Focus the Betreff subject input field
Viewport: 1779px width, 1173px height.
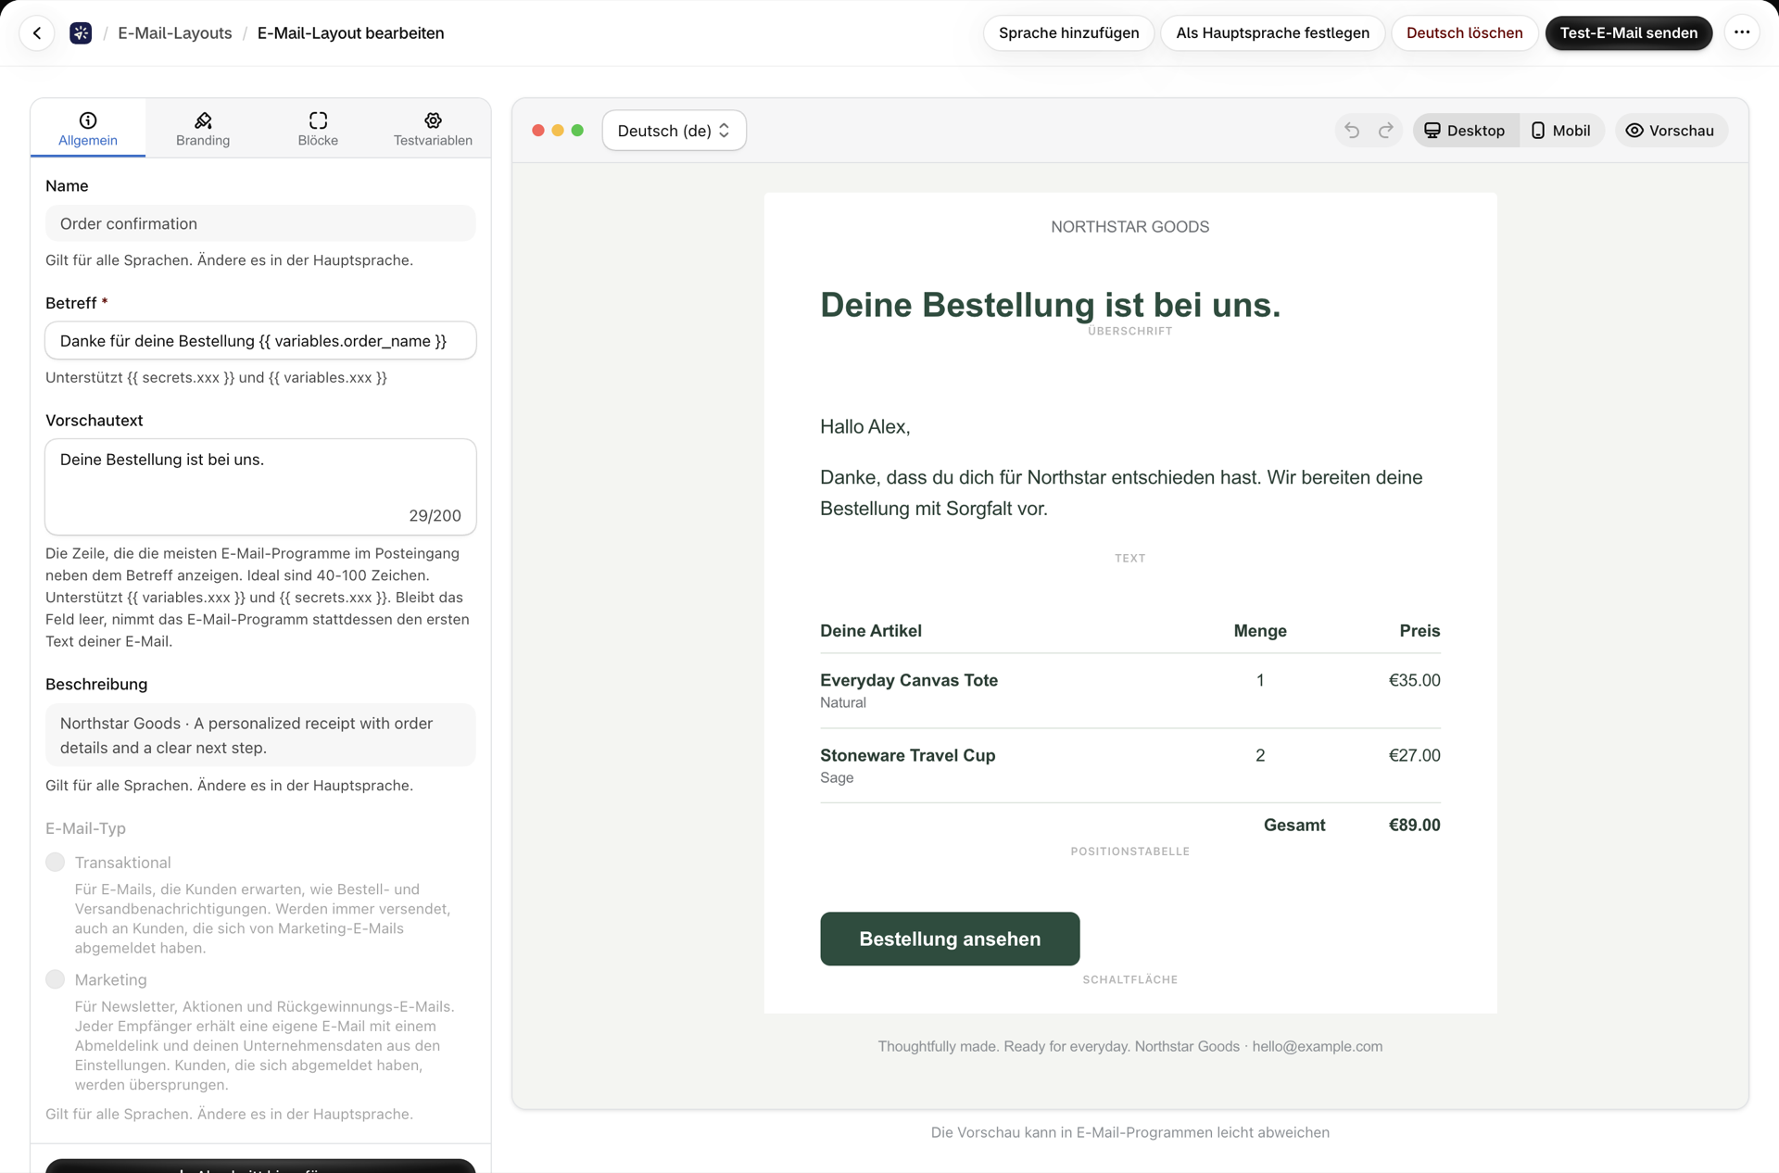260,341
